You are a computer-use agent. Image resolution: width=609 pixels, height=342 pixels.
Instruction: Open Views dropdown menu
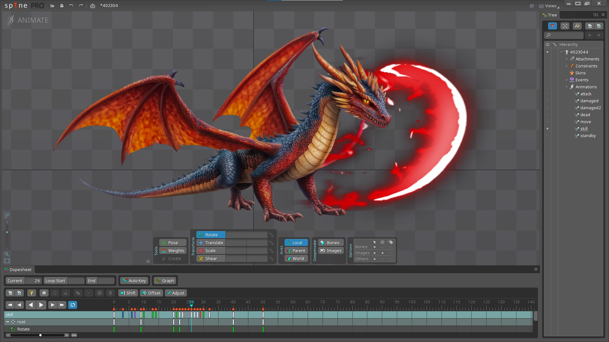coord(549,6)
